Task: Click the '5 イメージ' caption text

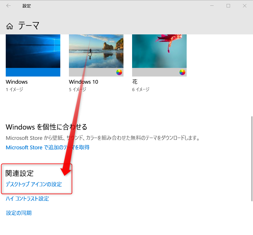Action: pyautogui.click(x=78, y=89)
